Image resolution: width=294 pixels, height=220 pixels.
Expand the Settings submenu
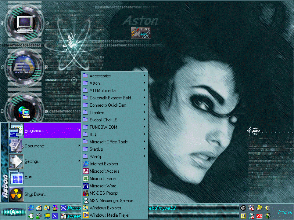click(32, 161)
